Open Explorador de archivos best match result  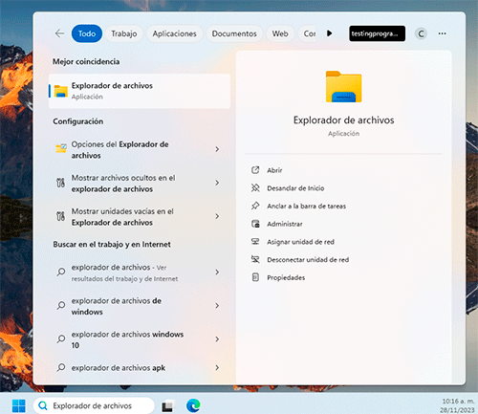(x=140, y=91)
